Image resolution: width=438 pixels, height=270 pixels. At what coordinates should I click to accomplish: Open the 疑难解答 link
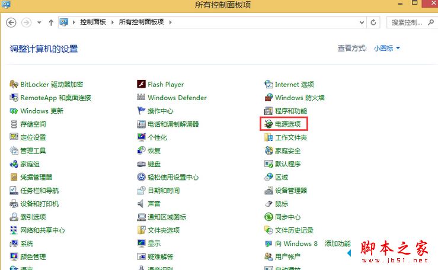pyautogui.click(x=161, y=257)
